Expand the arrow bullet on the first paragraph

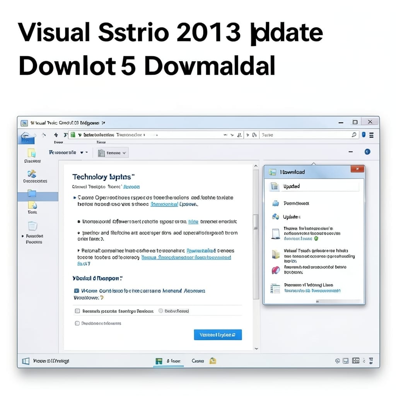coord(75,198)
